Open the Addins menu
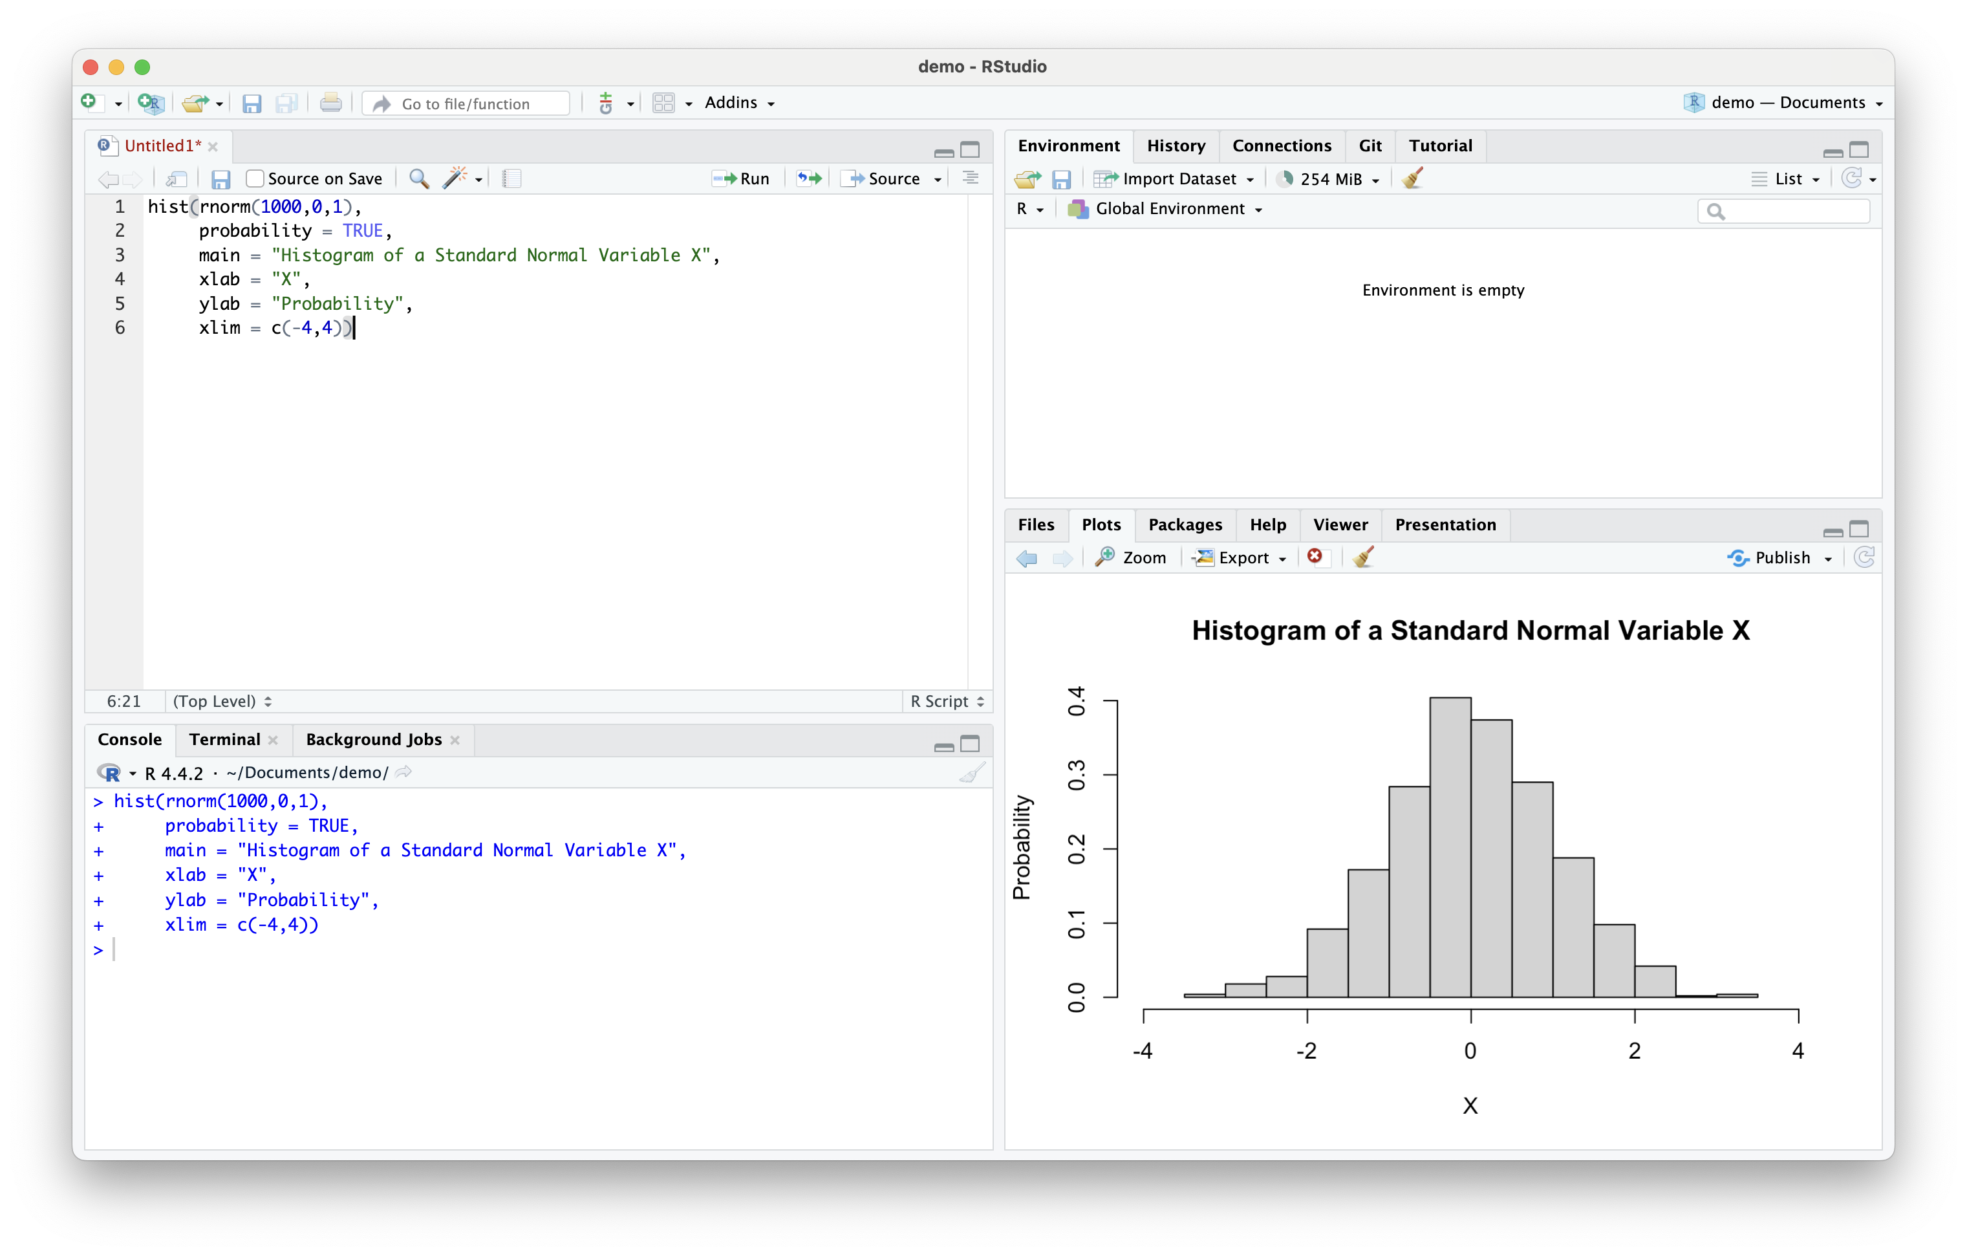 pos(738,103)
